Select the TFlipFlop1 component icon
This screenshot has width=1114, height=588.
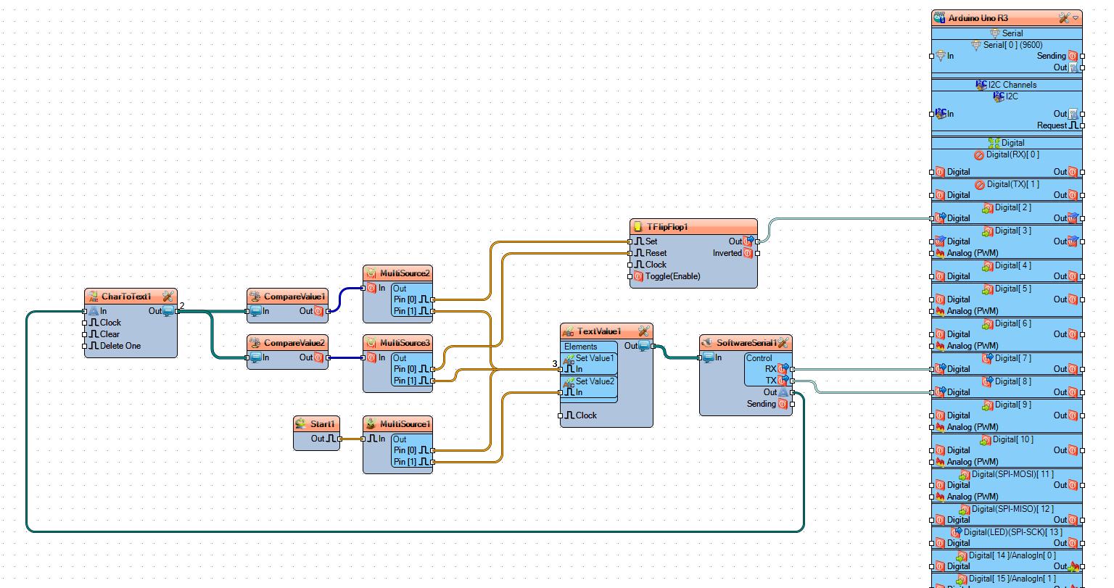click(x=638, y=227)
